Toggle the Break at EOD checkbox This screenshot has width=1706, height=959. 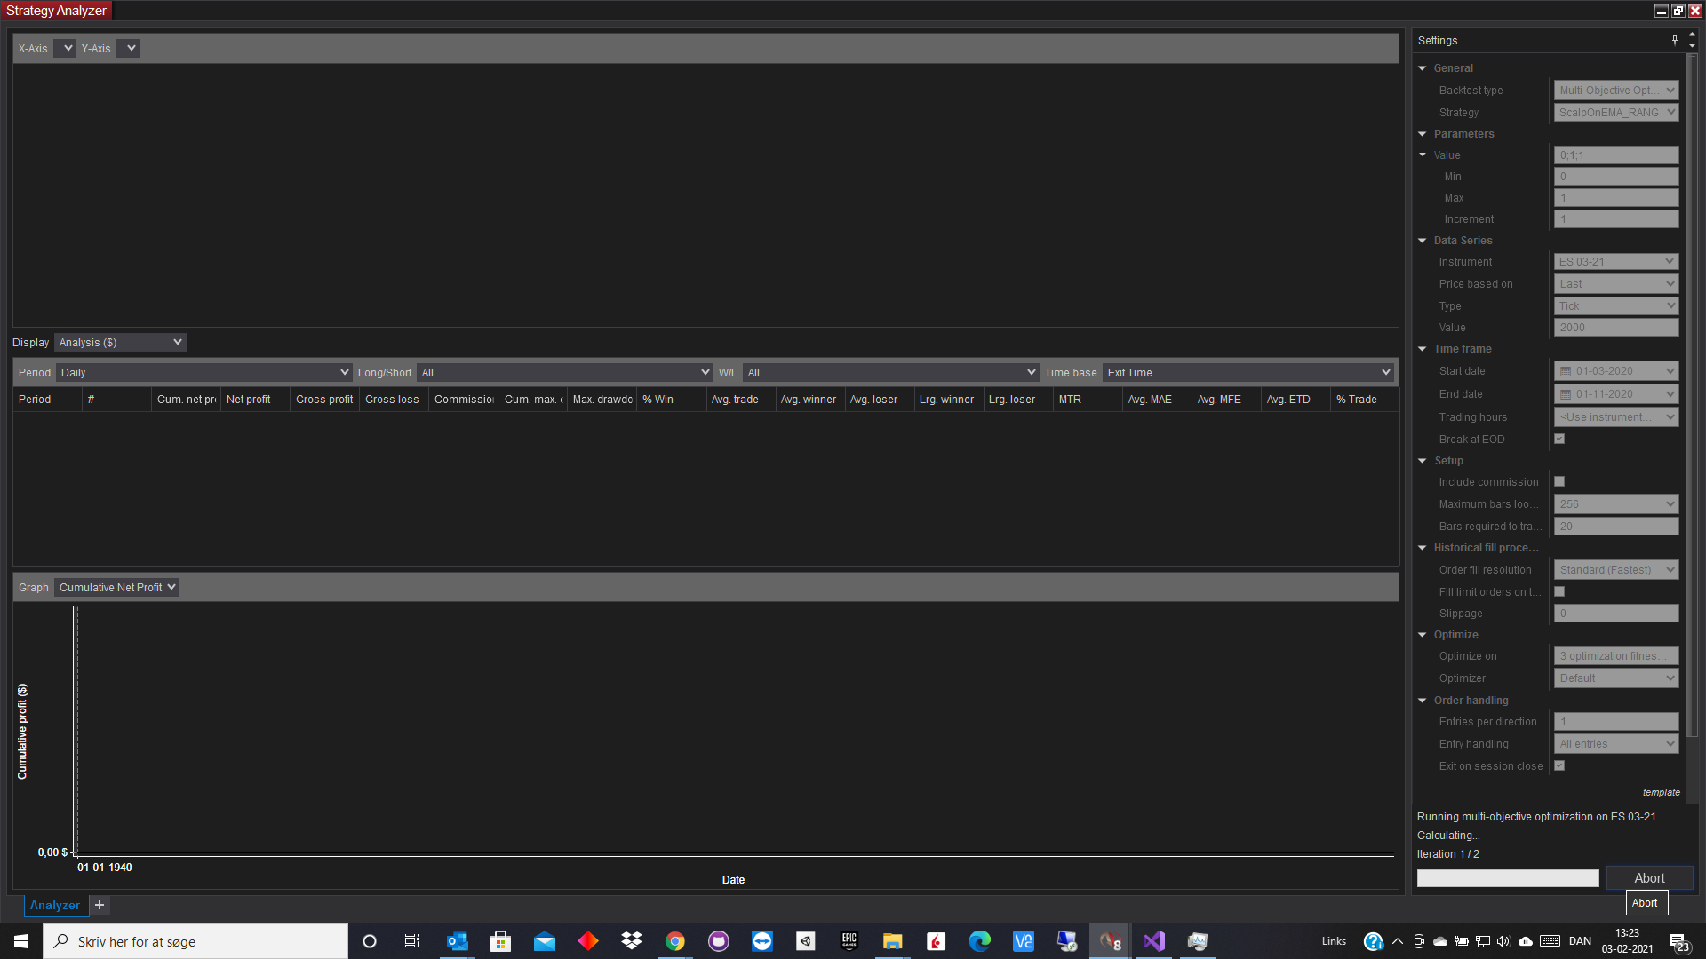point(1559,439)
